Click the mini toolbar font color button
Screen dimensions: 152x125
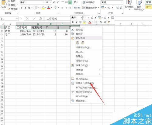tap(90, 22)
